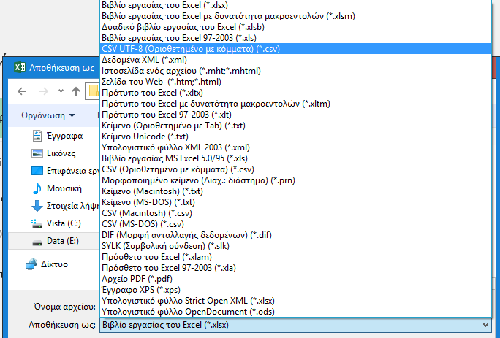This screenshot has width=500, height=338.
Task: Click the Vista (C:) drive icon
Action: [x=37, y=223]
